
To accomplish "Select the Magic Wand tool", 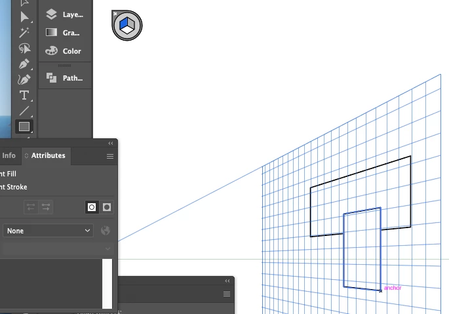I will (24, 33).
